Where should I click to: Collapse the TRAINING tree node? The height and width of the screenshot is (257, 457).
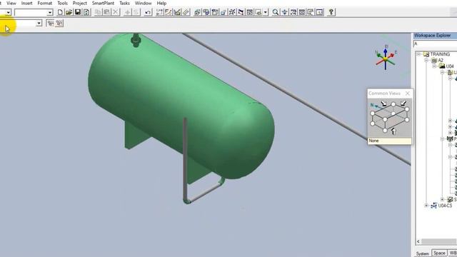[x=419, y=54]
